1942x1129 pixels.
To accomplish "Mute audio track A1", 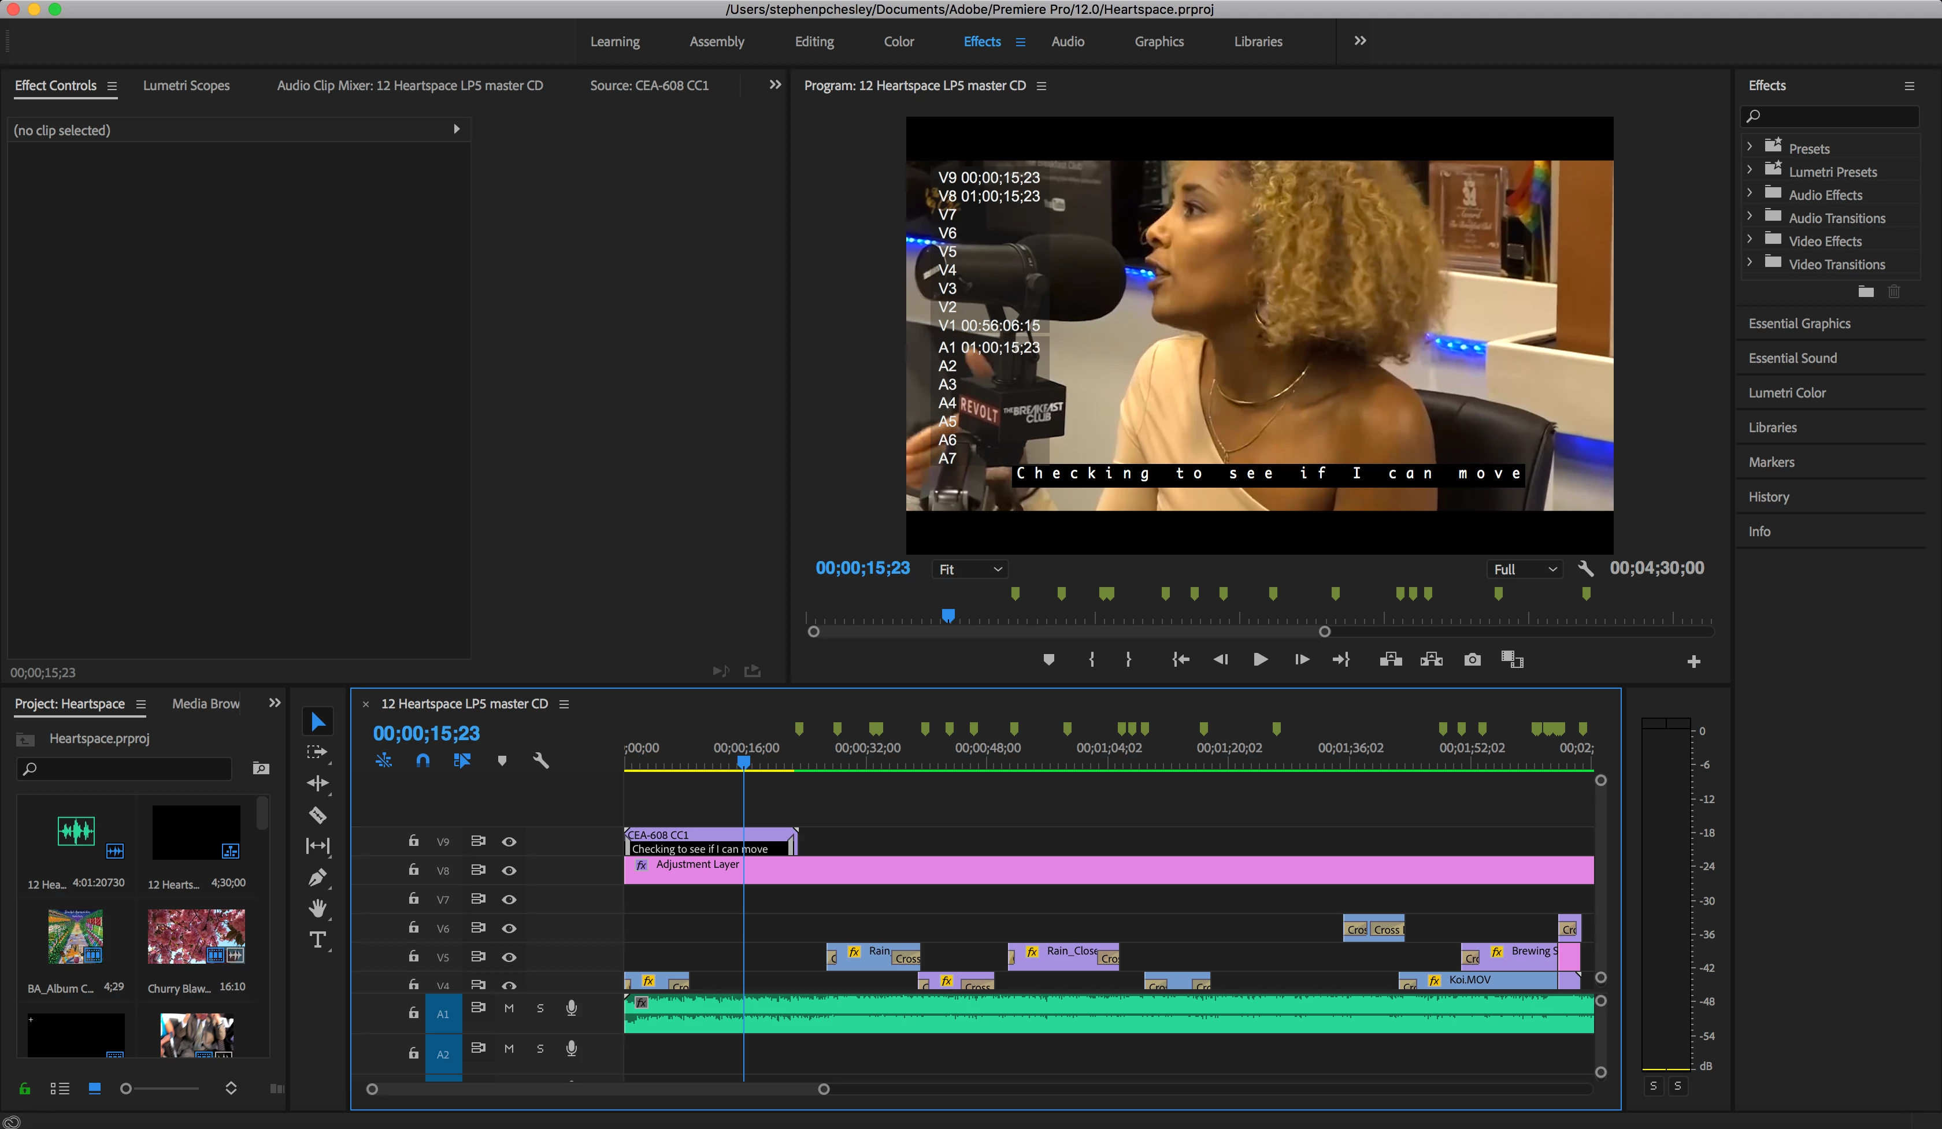I will pyautogui.click(x=509, y=1008).
